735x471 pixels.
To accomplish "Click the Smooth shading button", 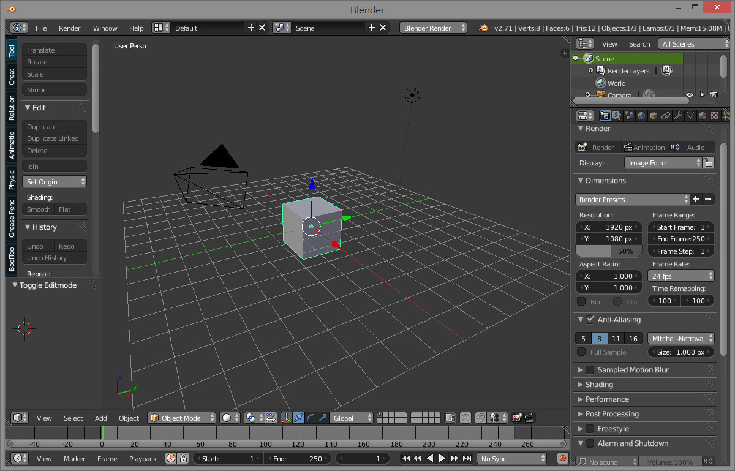I will point(39,209).
